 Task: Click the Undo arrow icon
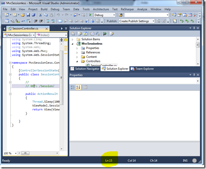(58, 15)
